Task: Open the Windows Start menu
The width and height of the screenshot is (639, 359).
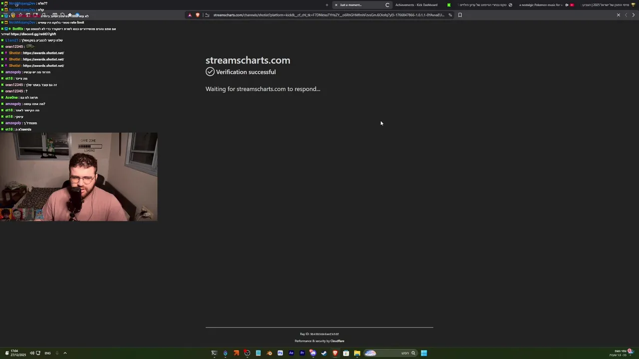Action: point(424,353)
